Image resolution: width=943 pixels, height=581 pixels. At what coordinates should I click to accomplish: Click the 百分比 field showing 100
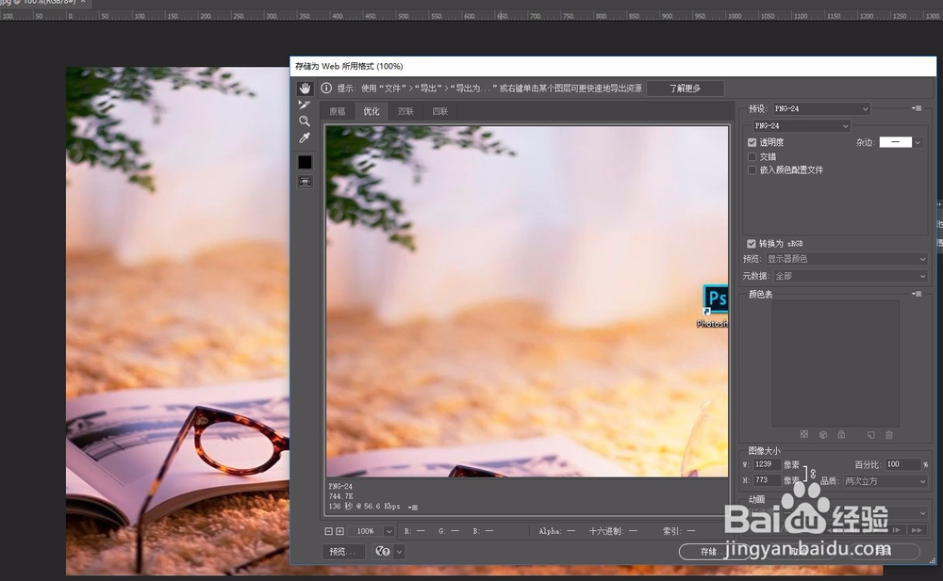[903, 464]
